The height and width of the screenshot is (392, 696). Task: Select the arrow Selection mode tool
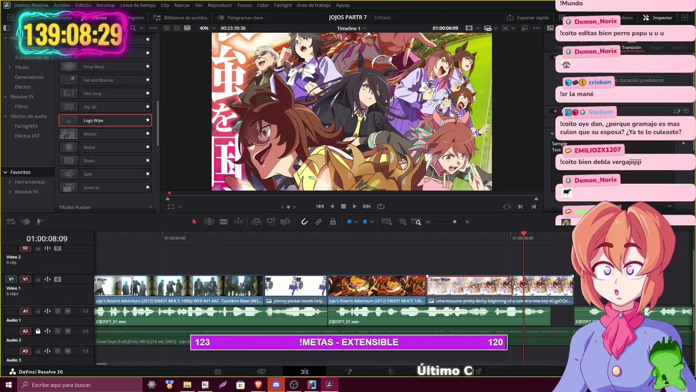[x=194, y=222]
